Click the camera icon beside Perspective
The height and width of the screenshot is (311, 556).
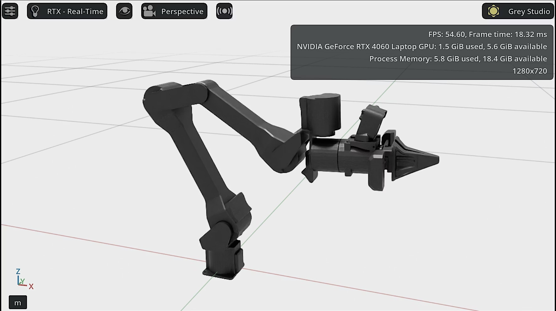pos(149,11)
